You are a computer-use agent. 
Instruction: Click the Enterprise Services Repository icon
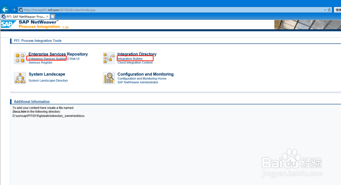pyautogui.click(x=20, y=58)
